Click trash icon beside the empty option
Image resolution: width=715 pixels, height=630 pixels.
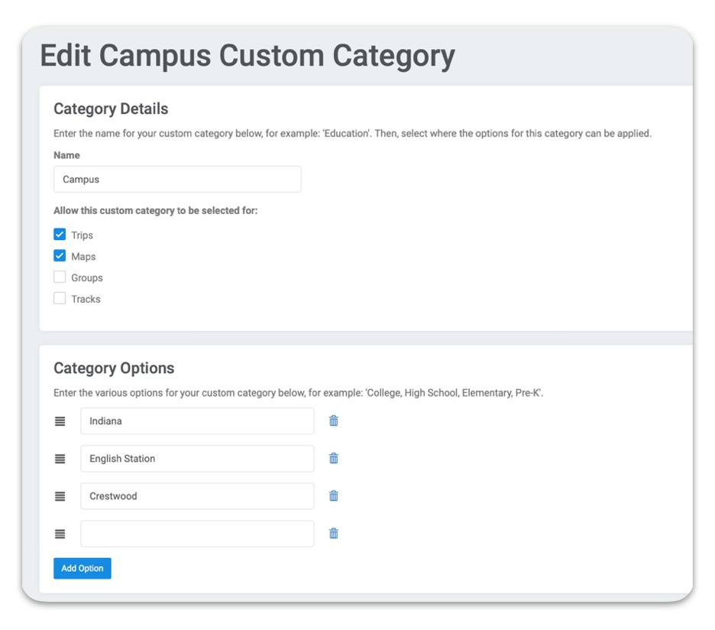click(x=334, y=534)
